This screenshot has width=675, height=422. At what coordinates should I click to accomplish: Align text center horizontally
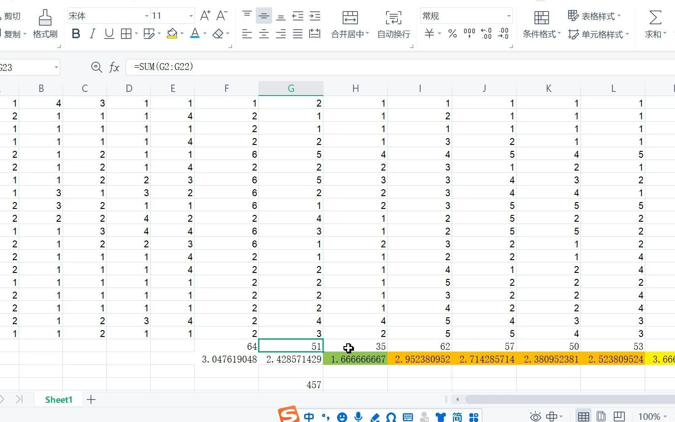264,34
